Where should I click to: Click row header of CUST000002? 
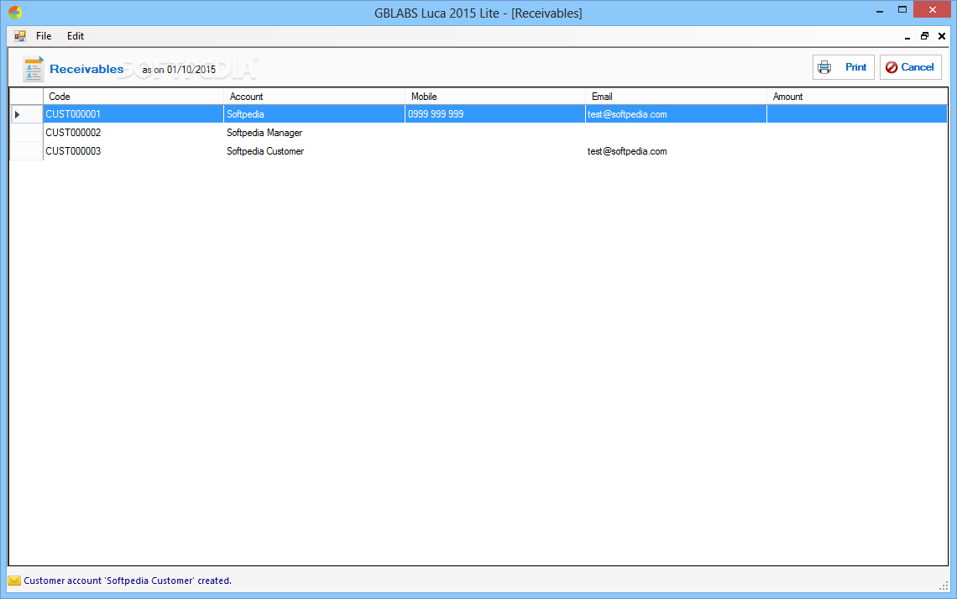26,133
